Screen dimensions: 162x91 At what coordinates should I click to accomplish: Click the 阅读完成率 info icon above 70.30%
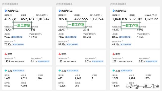15,41
